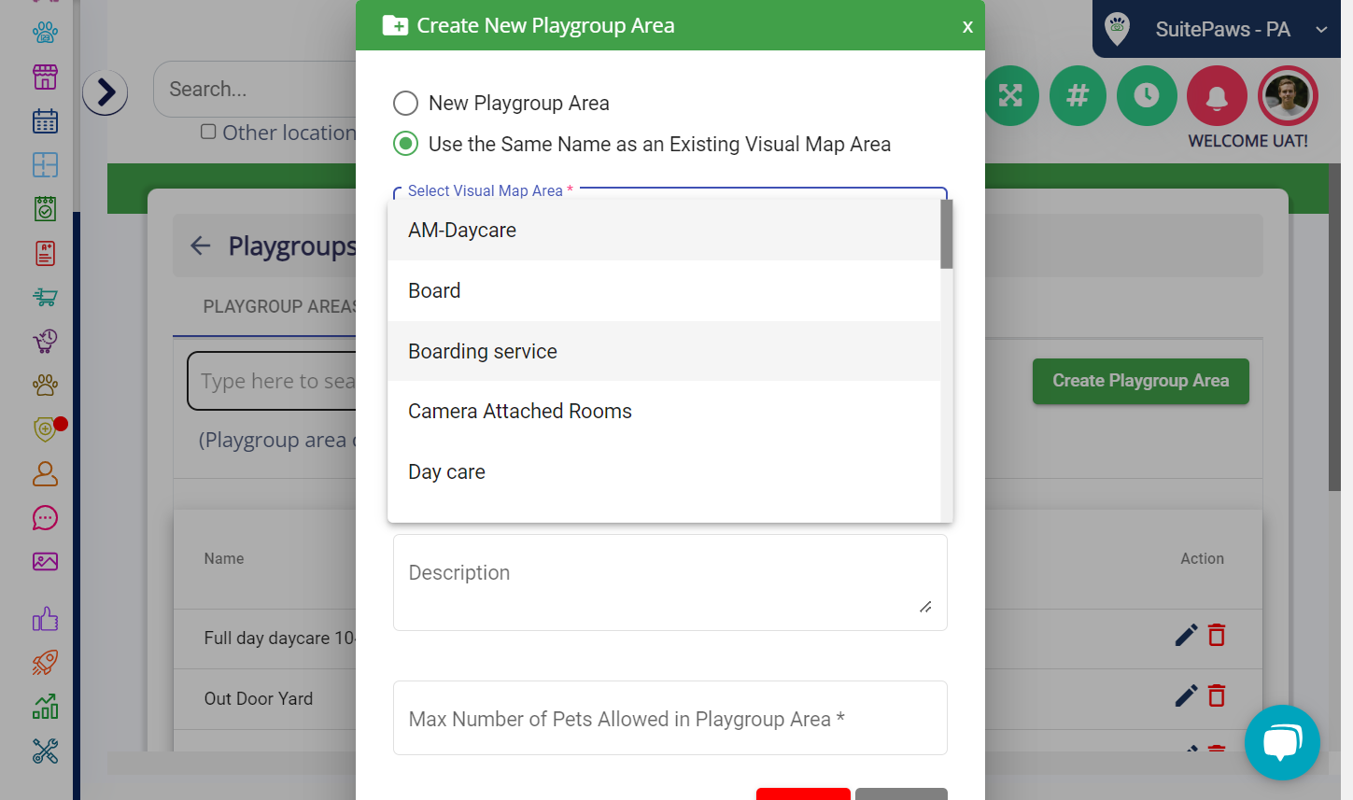Open the chat message sidebar icon
The width and height of the screenshot is (1353, 800).
(45, 518)
